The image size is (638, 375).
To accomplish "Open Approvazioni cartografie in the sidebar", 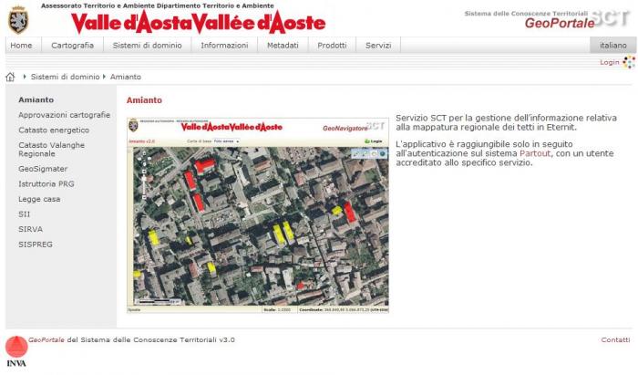I will click(65, 115).
